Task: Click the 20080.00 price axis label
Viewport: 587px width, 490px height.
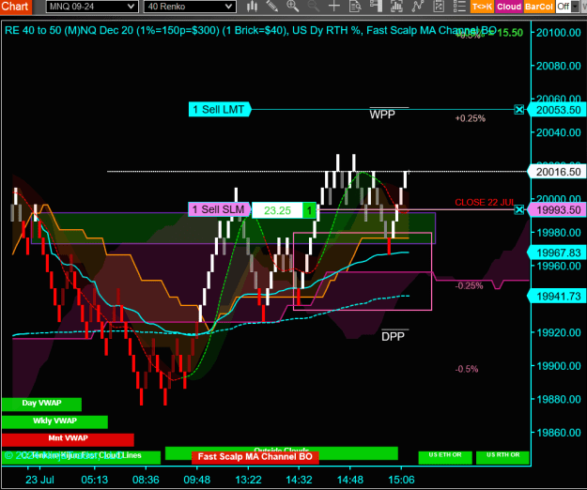Action: [558, 66]
